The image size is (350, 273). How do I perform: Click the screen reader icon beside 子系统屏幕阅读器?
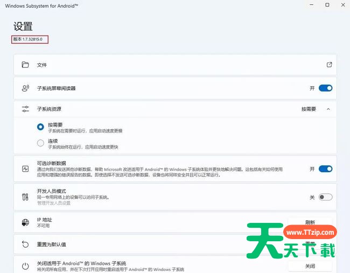[25, 88]
